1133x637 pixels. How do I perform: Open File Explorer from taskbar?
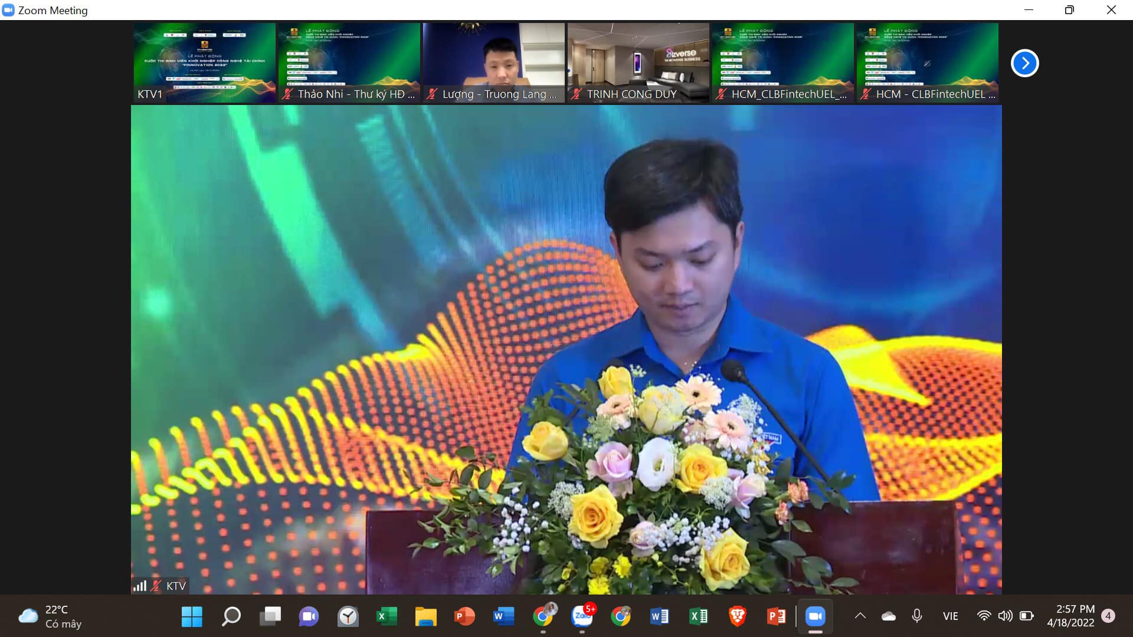(x=425, y=616)
